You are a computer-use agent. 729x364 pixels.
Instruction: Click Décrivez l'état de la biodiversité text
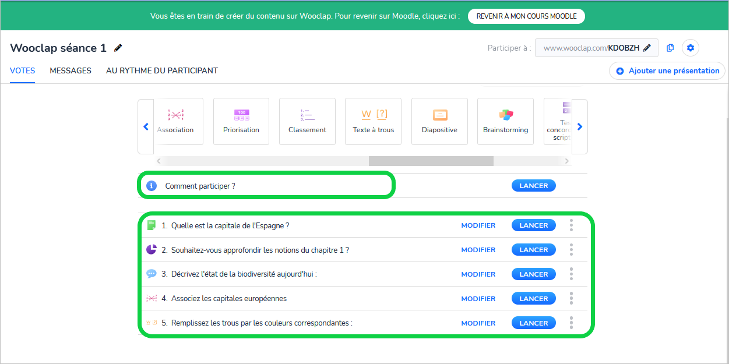pyautogui.click(x=244, y=274)
